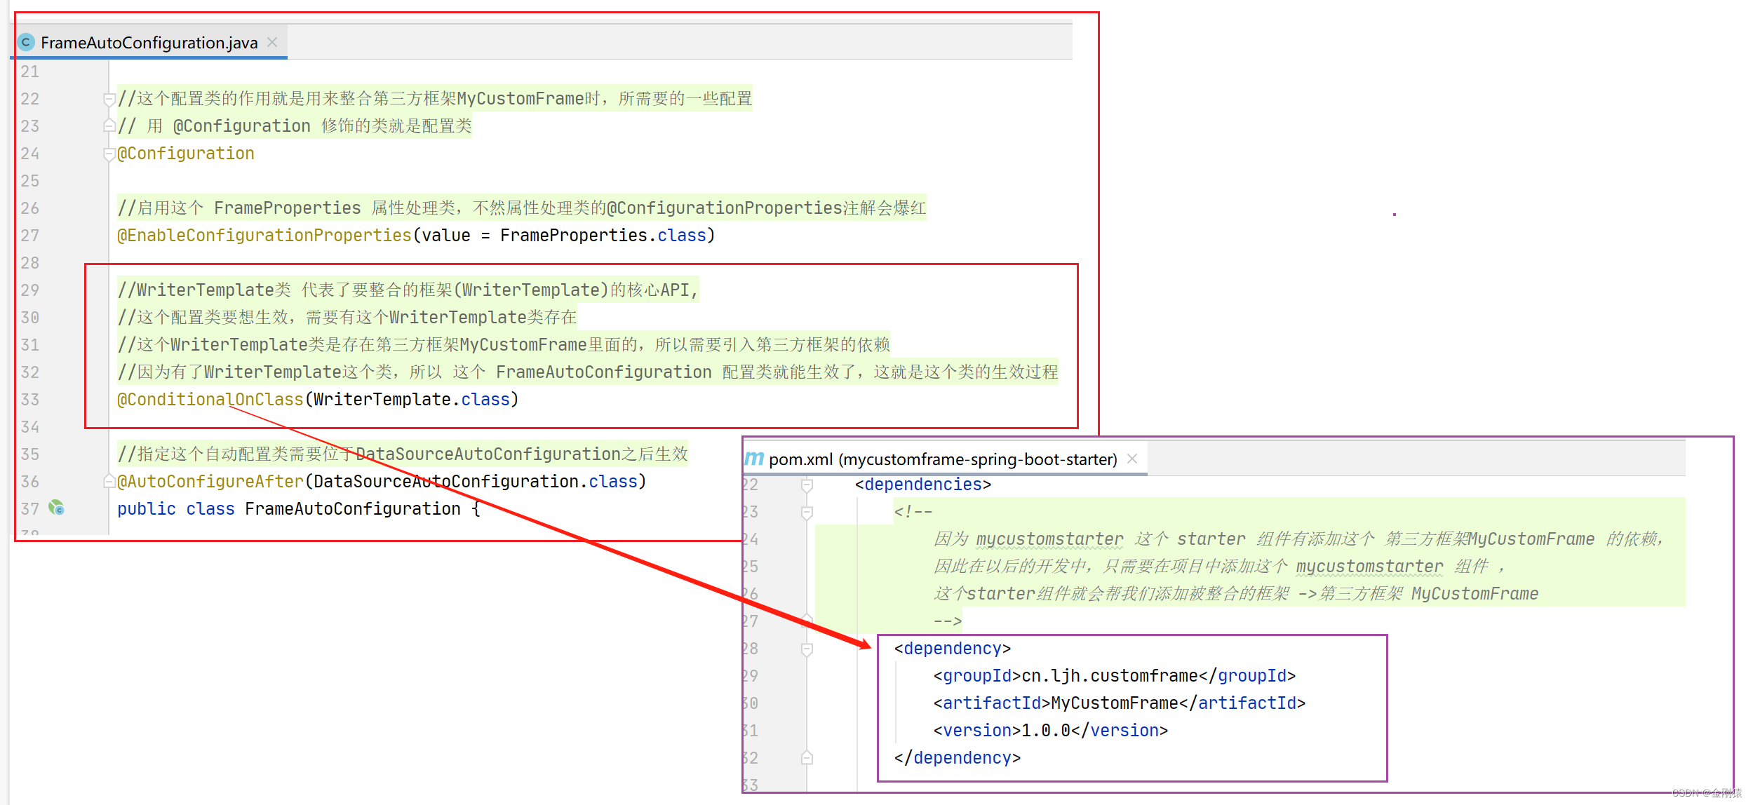Viewport: 1753px width, 805px height.
Task: Click @EnableConfigurationProperties annotation
Action: click(x=264, y=236)
